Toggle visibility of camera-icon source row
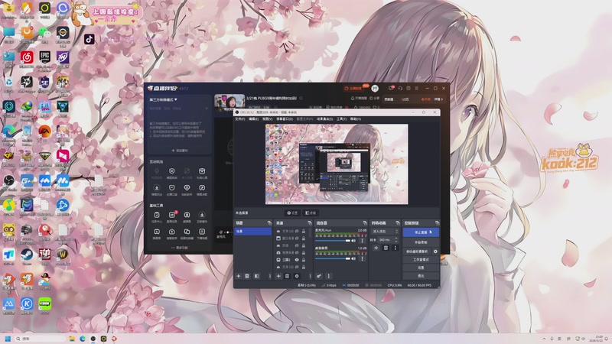 pos(297,253)
